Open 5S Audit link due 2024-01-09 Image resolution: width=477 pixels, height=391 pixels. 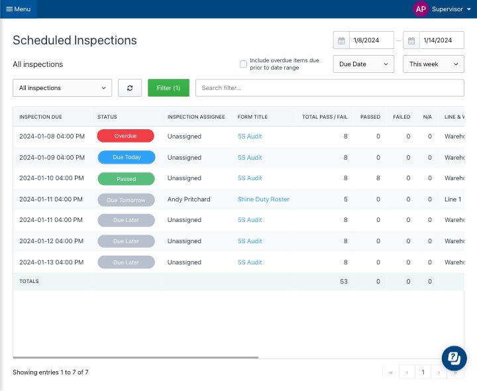point(250,158)
